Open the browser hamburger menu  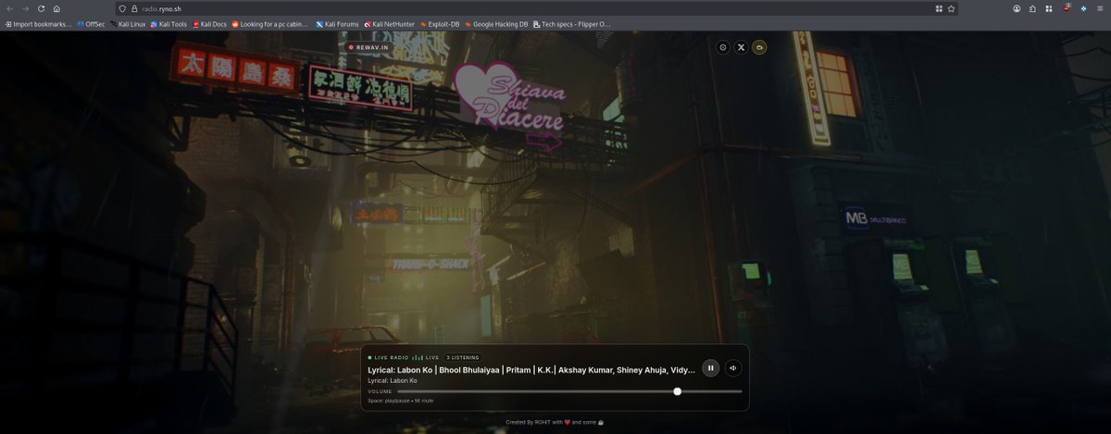click(1099, 8)
